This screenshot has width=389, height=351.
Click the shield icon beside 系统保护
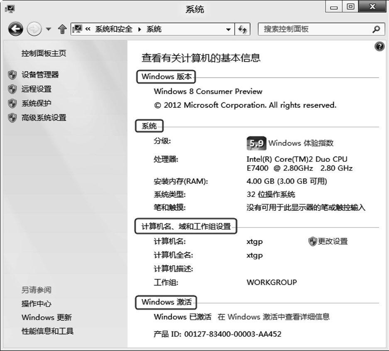click(x=12, y=104)
